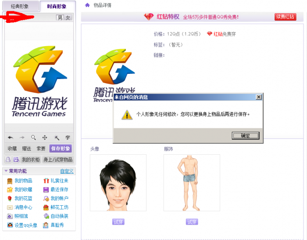The image size is (307, 240).
Task: Click the 续费红钻 button
Action: (285, 17)
